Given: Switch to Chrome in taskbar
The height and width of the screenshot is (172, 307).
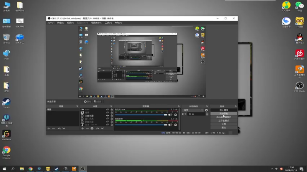Looking at the screenshot, I should click(x=30, y=169).
